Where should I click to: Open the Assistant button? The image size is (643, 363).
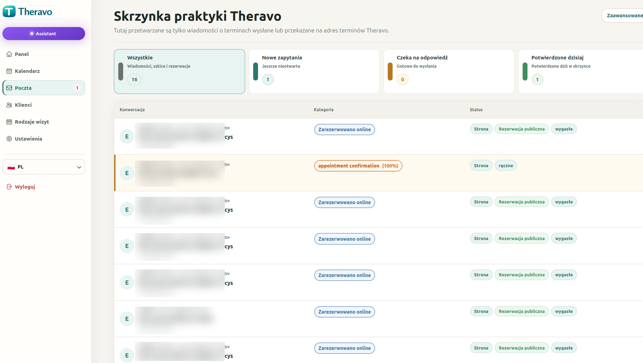point(44,34)
